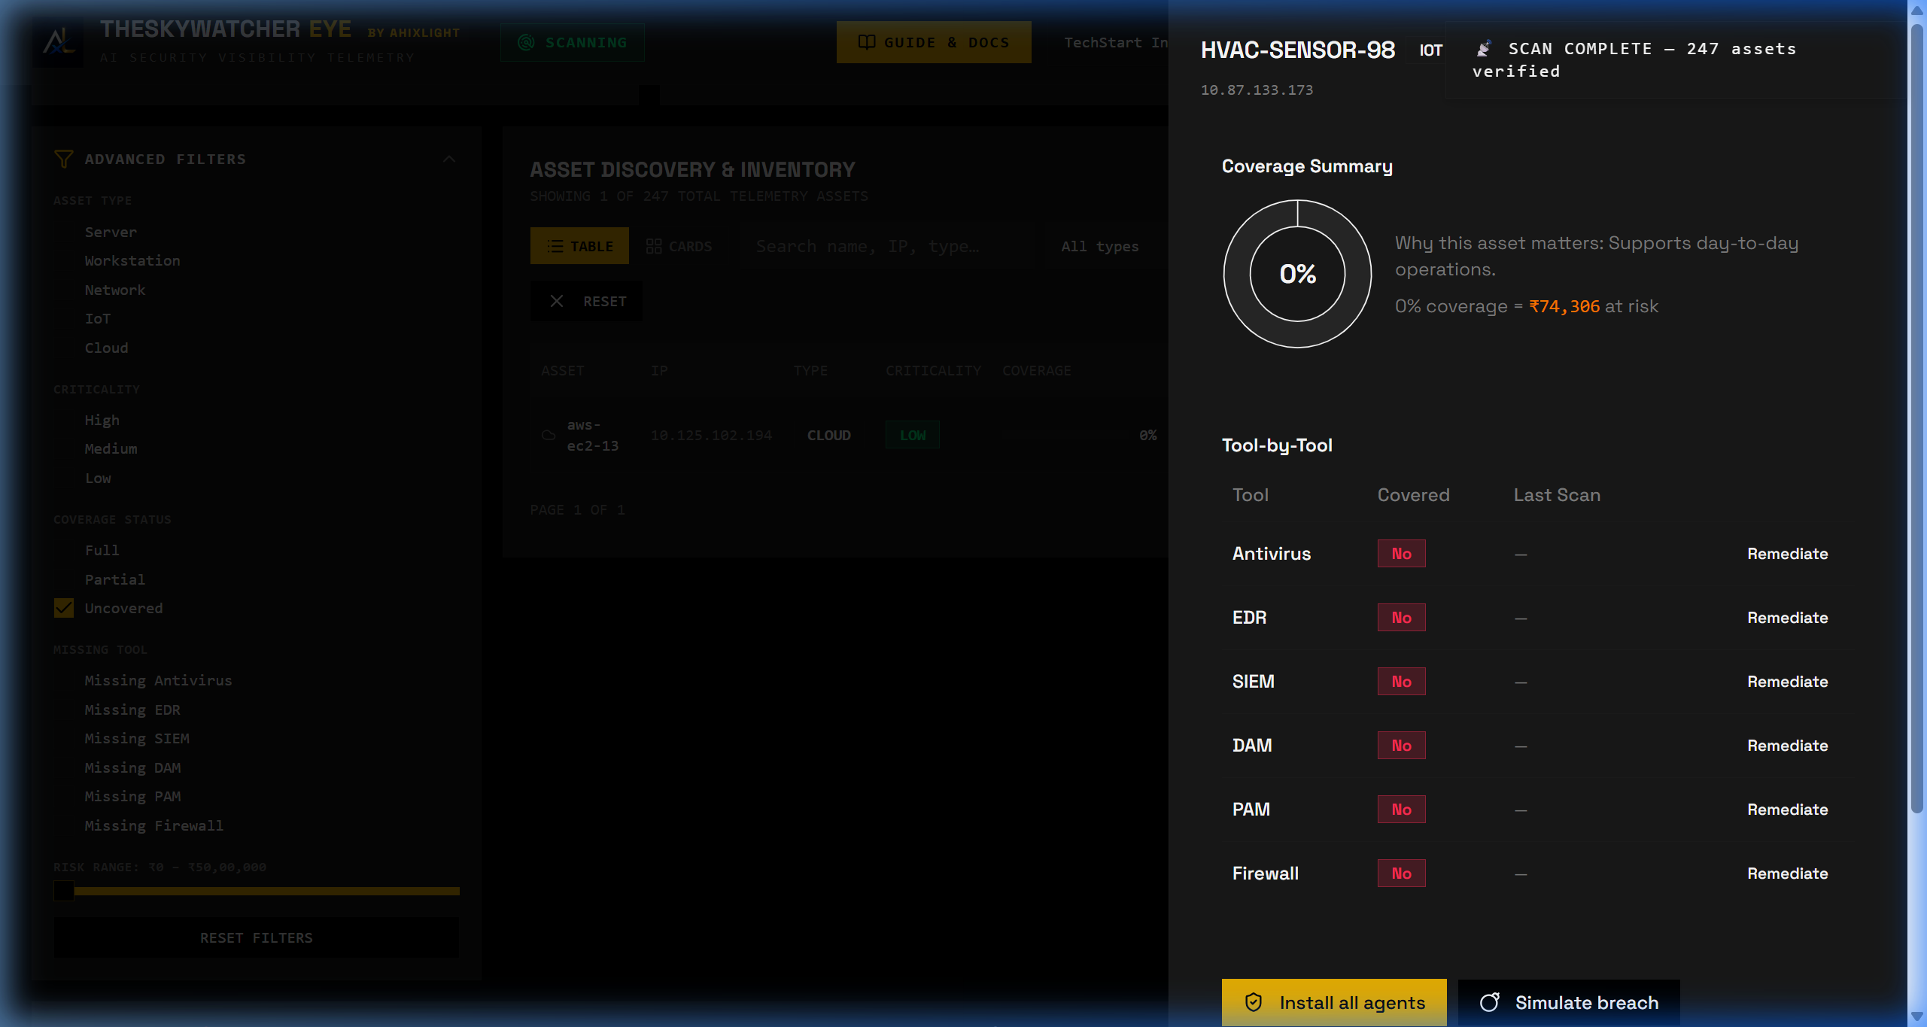Collapse the Advanced Filters panel chevron
Viewport: 1927px width, 1027px height.
[449, 159]
